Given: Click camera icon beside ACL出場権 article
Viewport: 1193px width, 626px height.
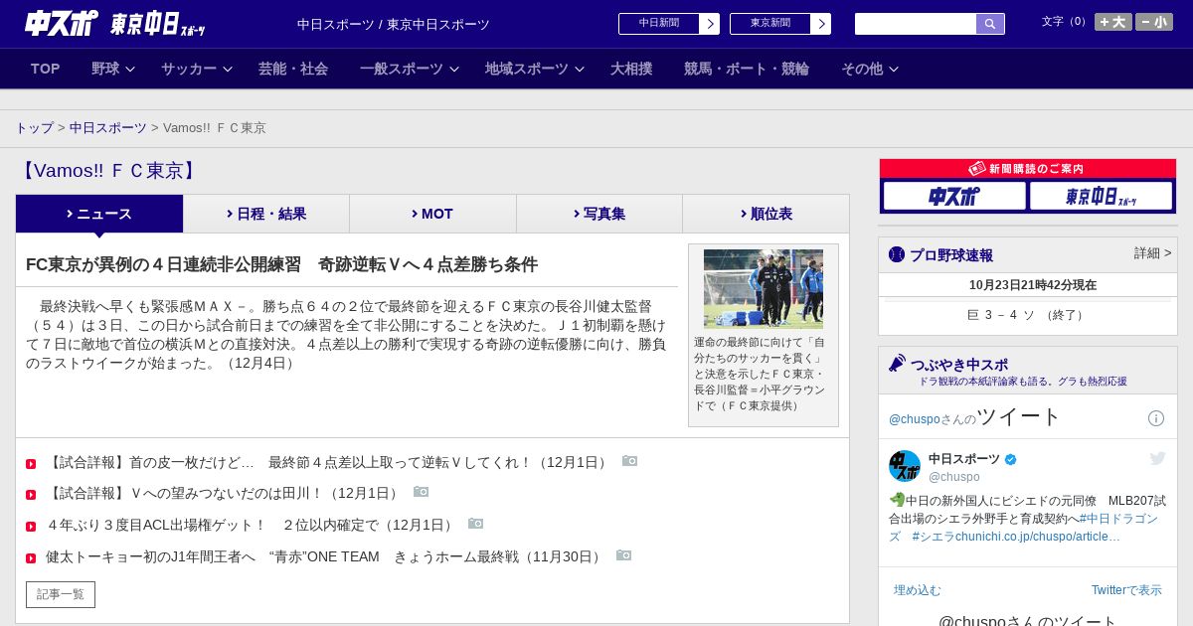Looking at the screenshot, I should coord(475,524).
